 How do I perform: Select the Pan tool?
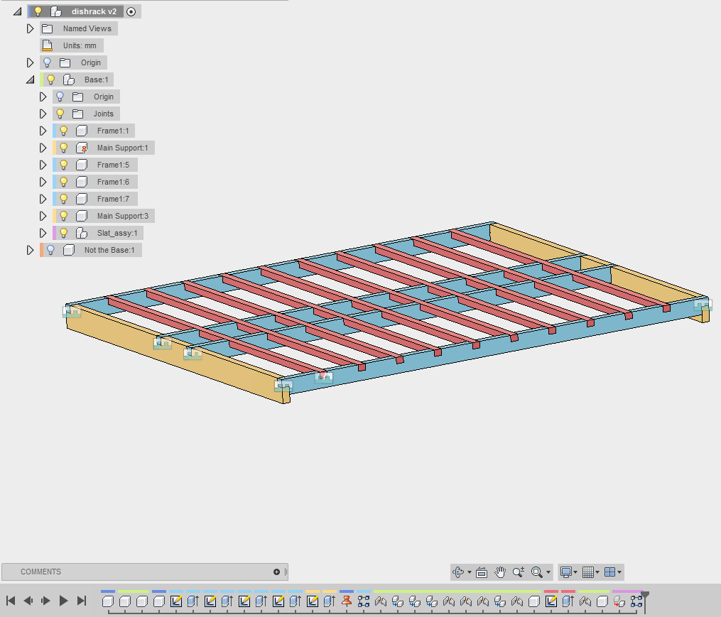tap(500, 572)
